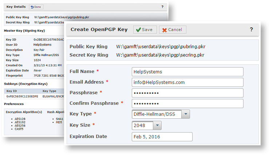Click the pubring.pkr path in Create OpenPGP Key
This screenshot has width=269, height=157.
(161, 47)
